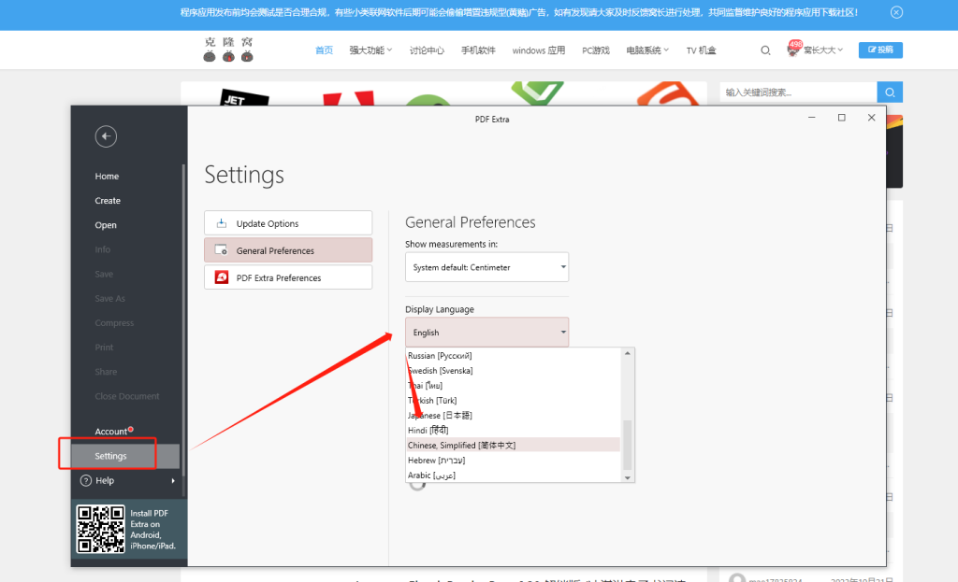Click the 讨论中心 nav link
Image resolution: width=958 pixels, height=582 pixels.
pyautogui.click(x=427, y=50)
